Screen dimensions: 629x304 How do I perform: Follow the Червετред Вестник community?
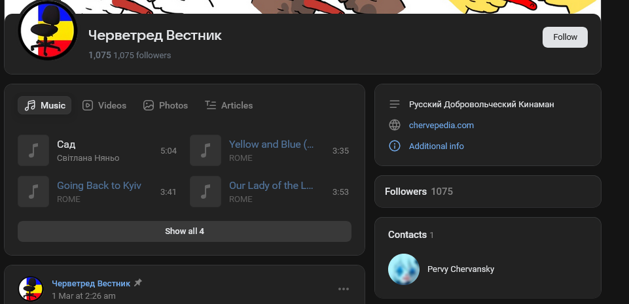click(565, 37)
